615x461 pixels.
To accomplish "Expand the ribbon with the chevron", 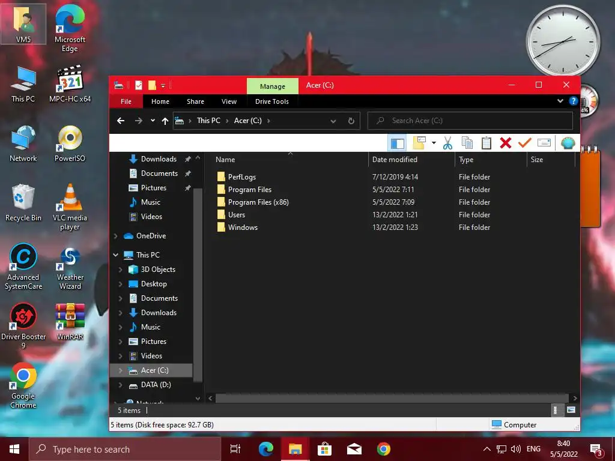I will pyautogui.click(x=560, y=101).
